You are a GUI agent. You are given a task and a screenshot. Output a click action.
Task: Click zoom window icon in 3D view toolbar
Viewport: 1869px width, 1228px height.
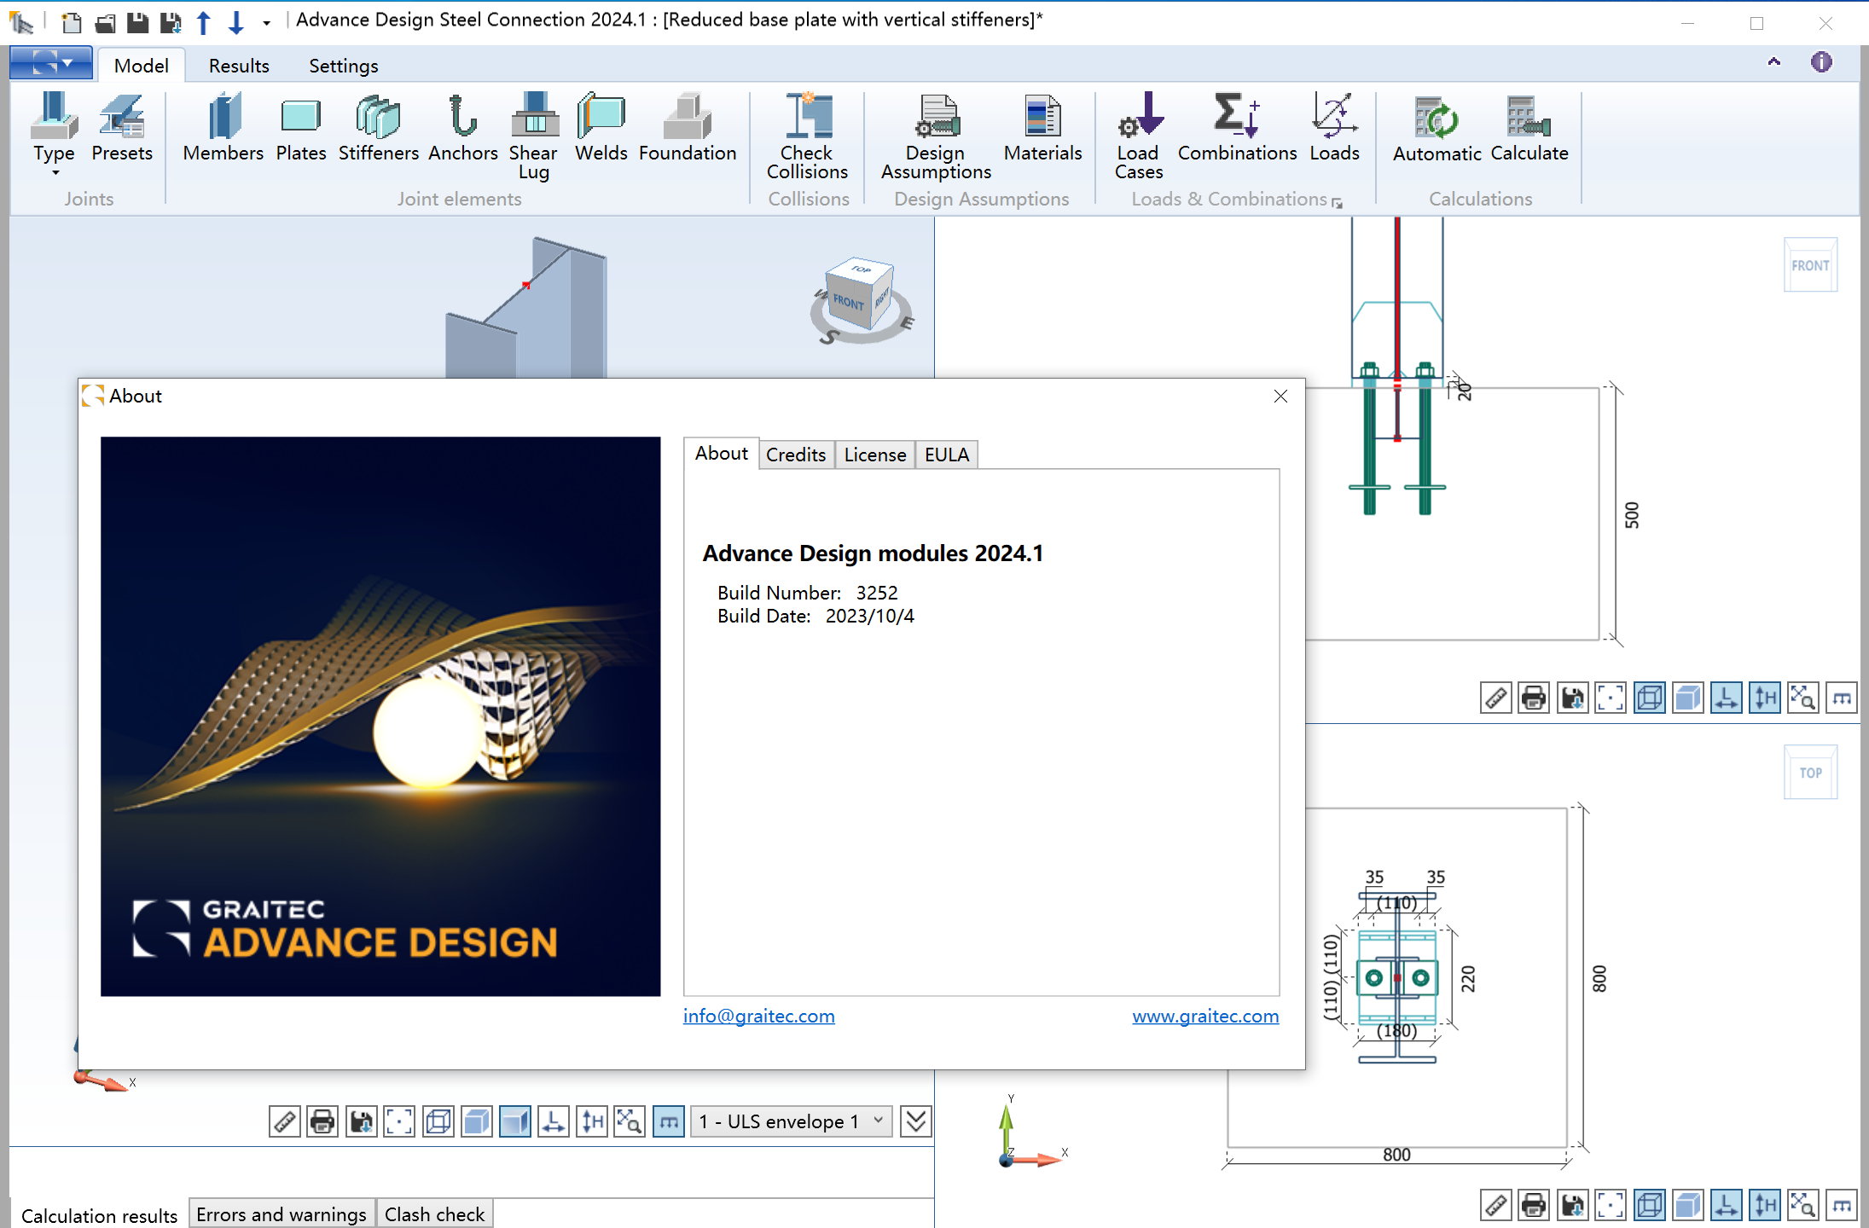coord(630,1121)
